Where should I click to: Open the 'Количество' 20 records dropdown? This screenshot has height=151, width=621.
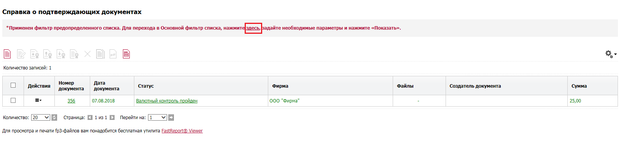[x=41, y=118]
